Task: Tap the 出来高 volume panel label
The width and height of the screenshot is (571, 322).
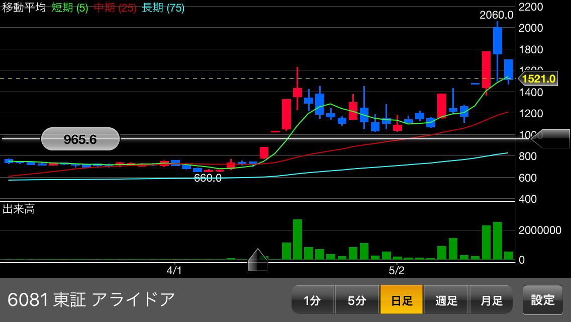Action: 19,209
